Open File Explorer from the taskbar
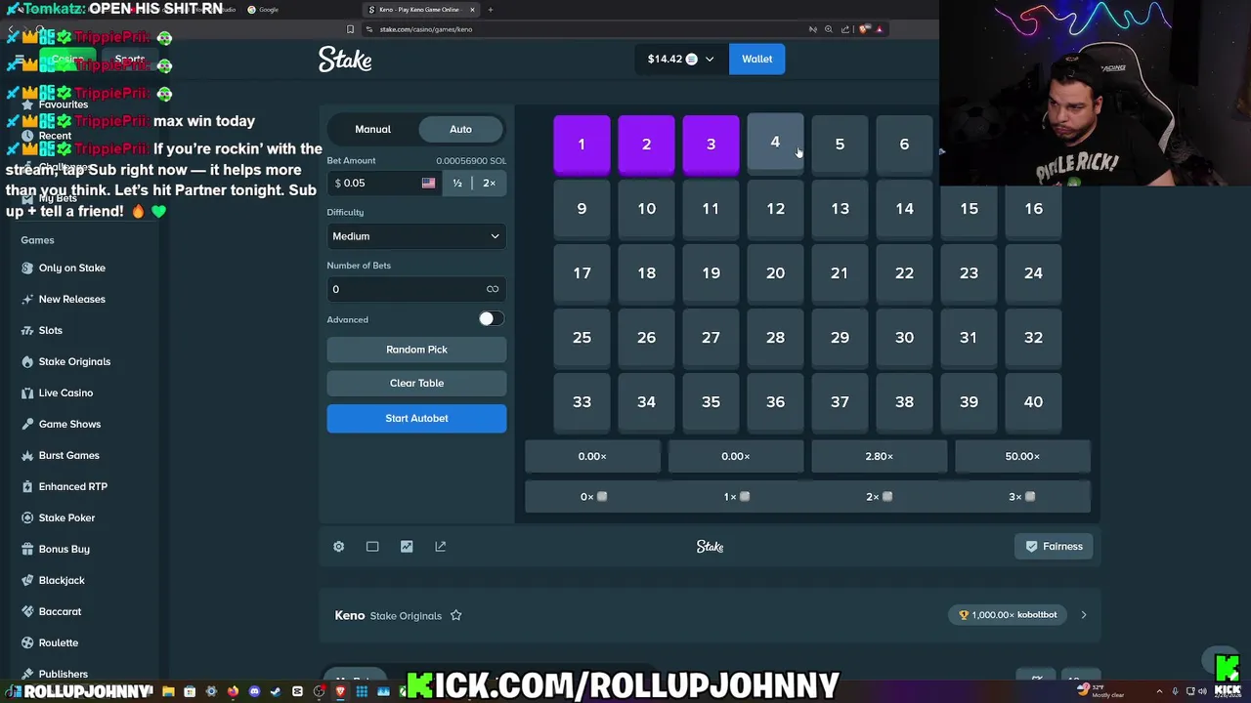Image resolution: width=1251 pixels, height=703 pixels. click(x=168, y=691)
